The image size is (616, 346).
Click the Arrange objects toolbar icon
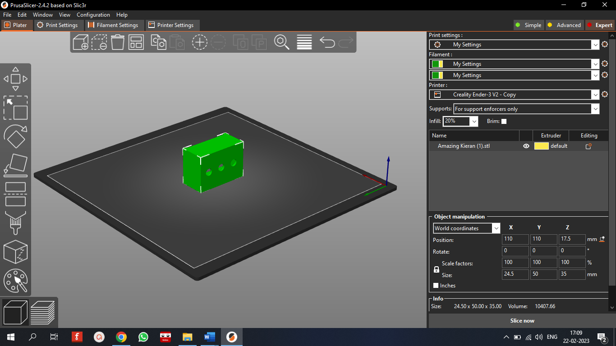pos(136,42)
